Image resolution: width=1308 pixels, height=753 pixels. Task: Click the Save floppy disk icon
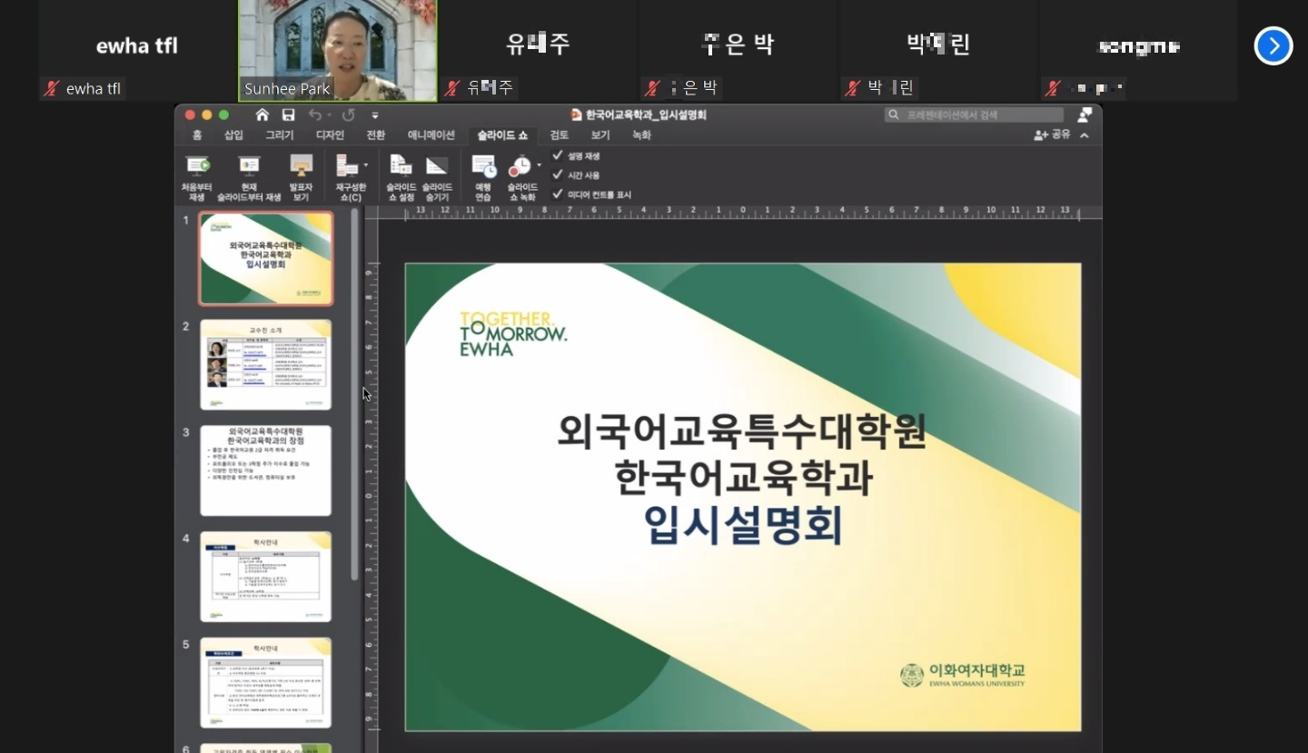(x=288, y=115)
